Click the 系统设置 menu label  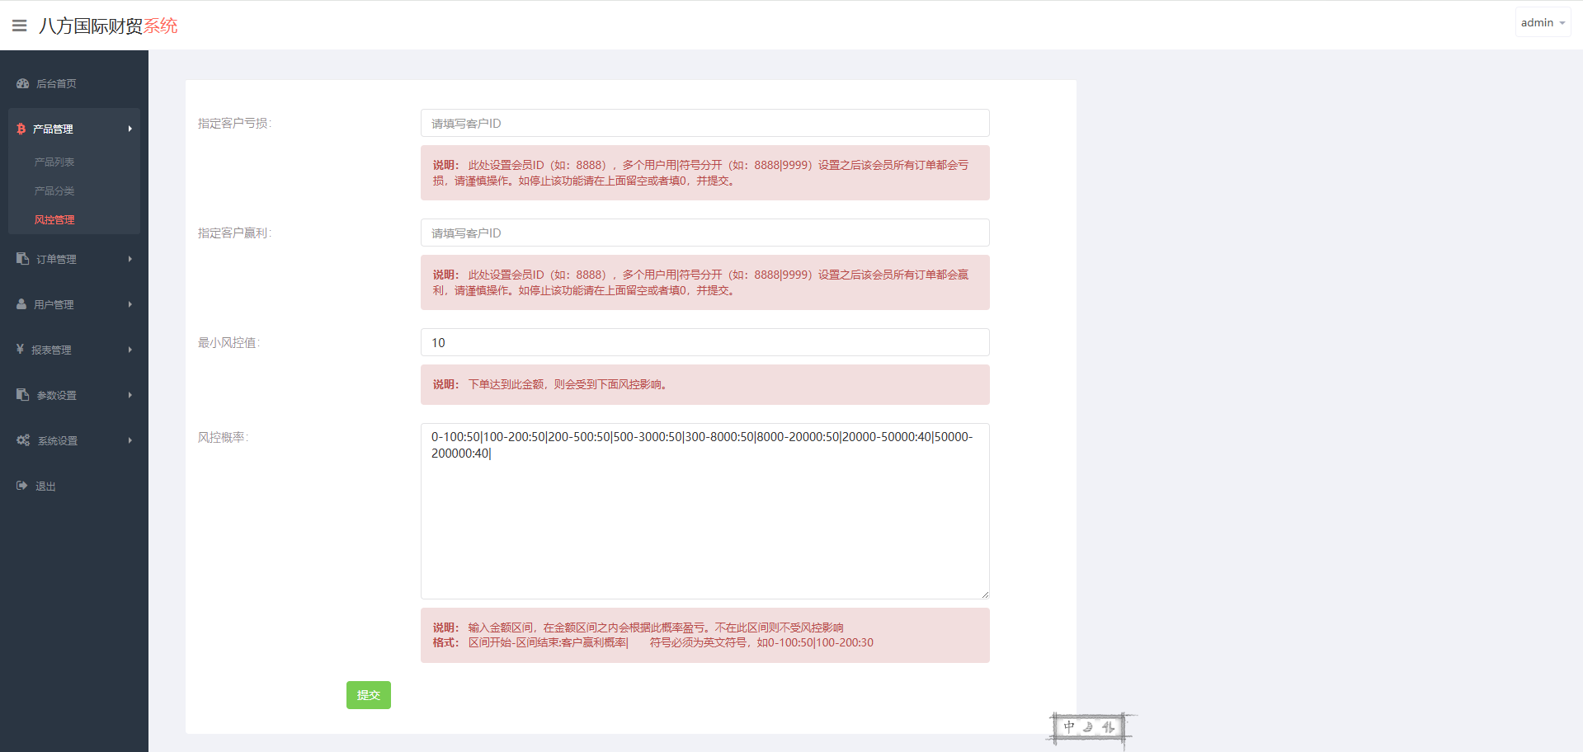pos(58,440)
